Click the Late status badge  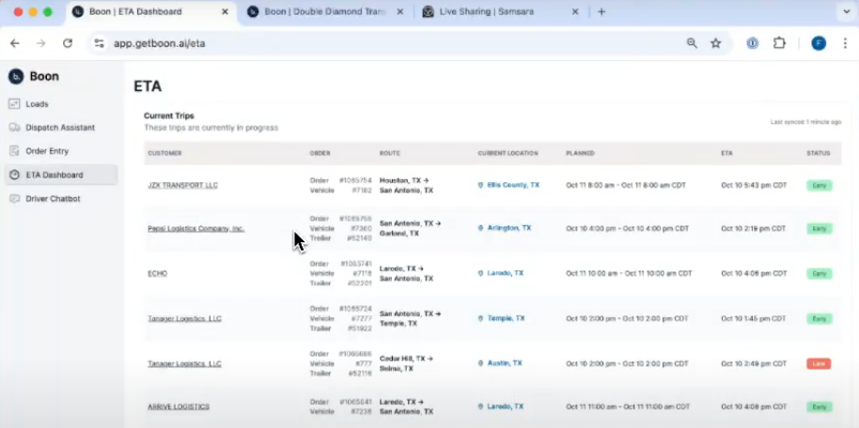[819, 363]
